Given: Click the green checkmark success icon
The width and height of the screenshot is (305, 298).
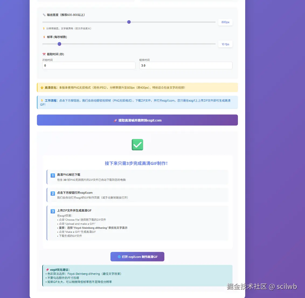Looking at the screenshot, I should 137,144.
